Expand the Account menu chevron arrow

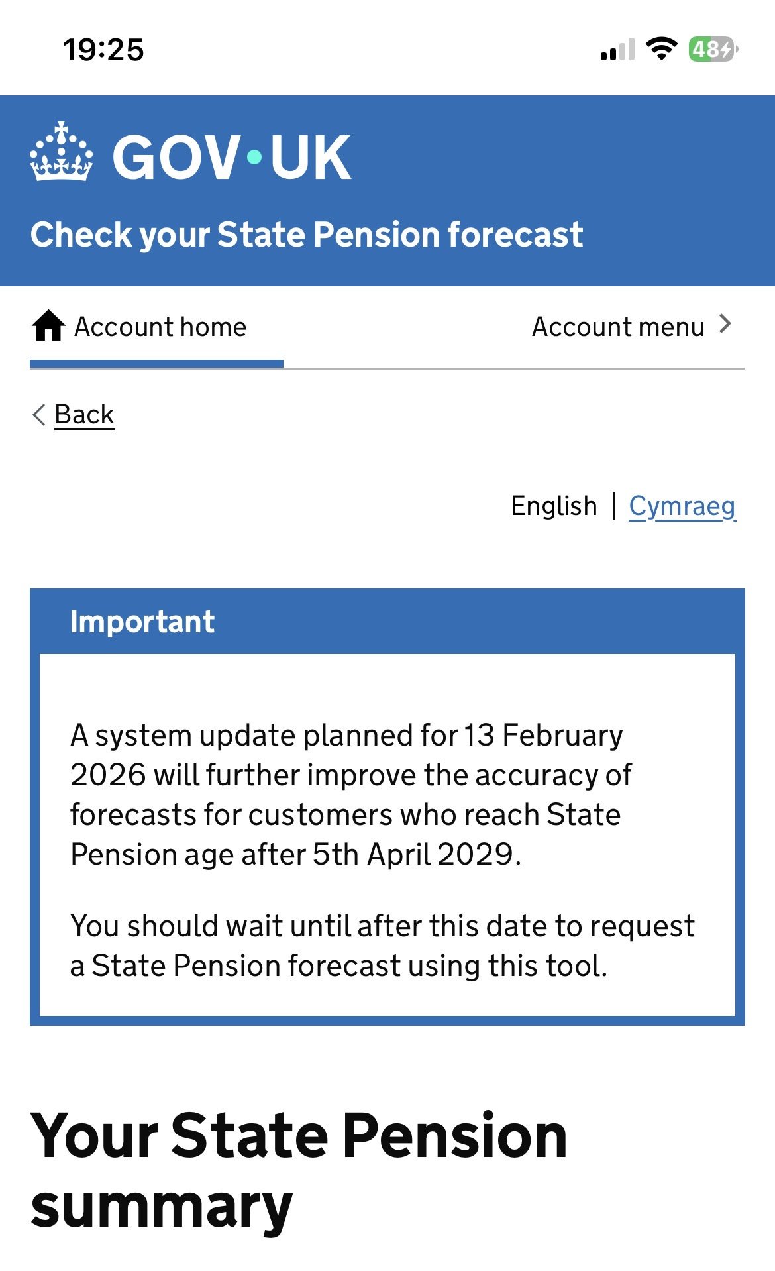[x=726, y=325]
